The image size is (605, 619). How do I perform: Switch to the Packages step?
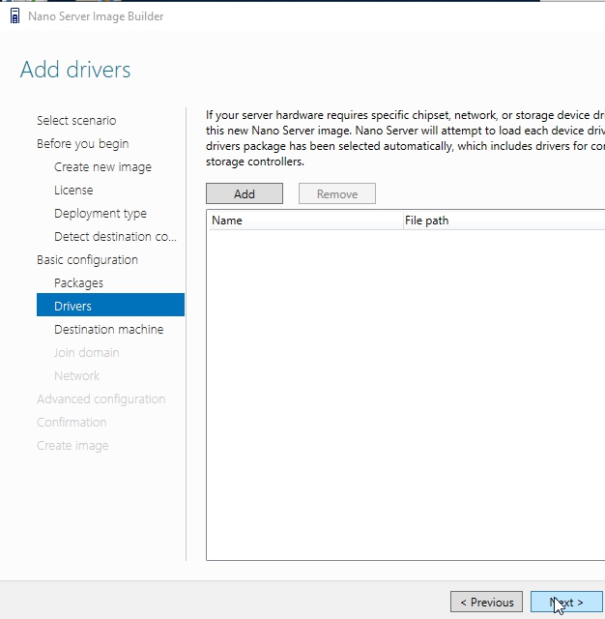coord(78,283)
